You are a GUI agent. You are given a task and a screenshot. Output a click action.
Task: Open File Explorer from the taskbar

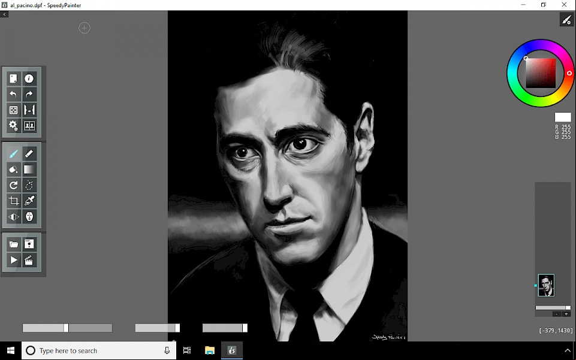[x=210, y=351]
